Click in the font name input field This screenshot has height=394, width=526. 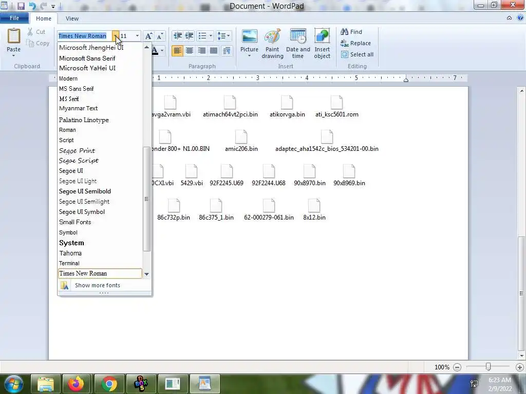(x=85, y=36)
